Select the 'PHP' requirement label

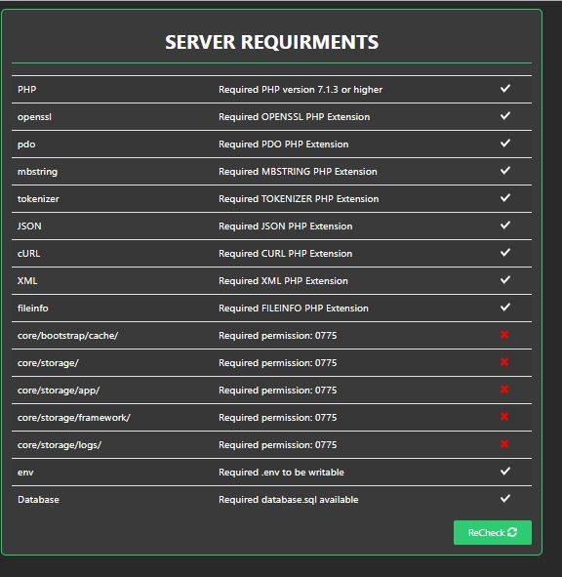click(x=27, y=90)
